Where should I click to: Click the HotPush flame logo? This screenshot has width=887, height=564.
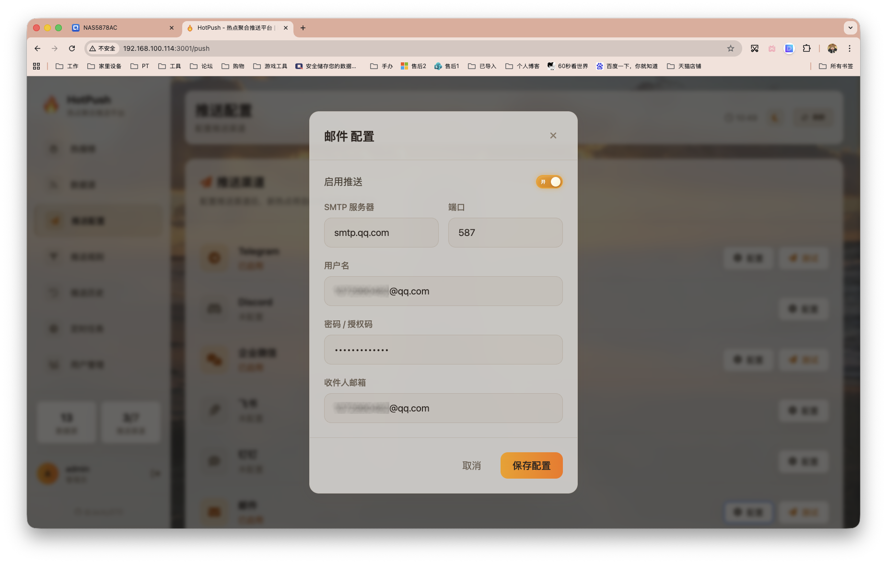point(51,103)
